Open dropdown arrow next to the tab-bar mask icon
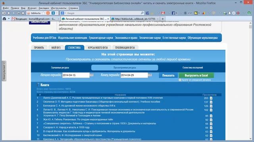This screenshot has height=142, width=254. [x=9, y=19]
